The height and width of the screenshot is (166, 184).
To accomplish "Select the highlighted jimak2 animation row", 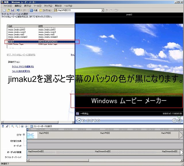I will coord(41,42).
